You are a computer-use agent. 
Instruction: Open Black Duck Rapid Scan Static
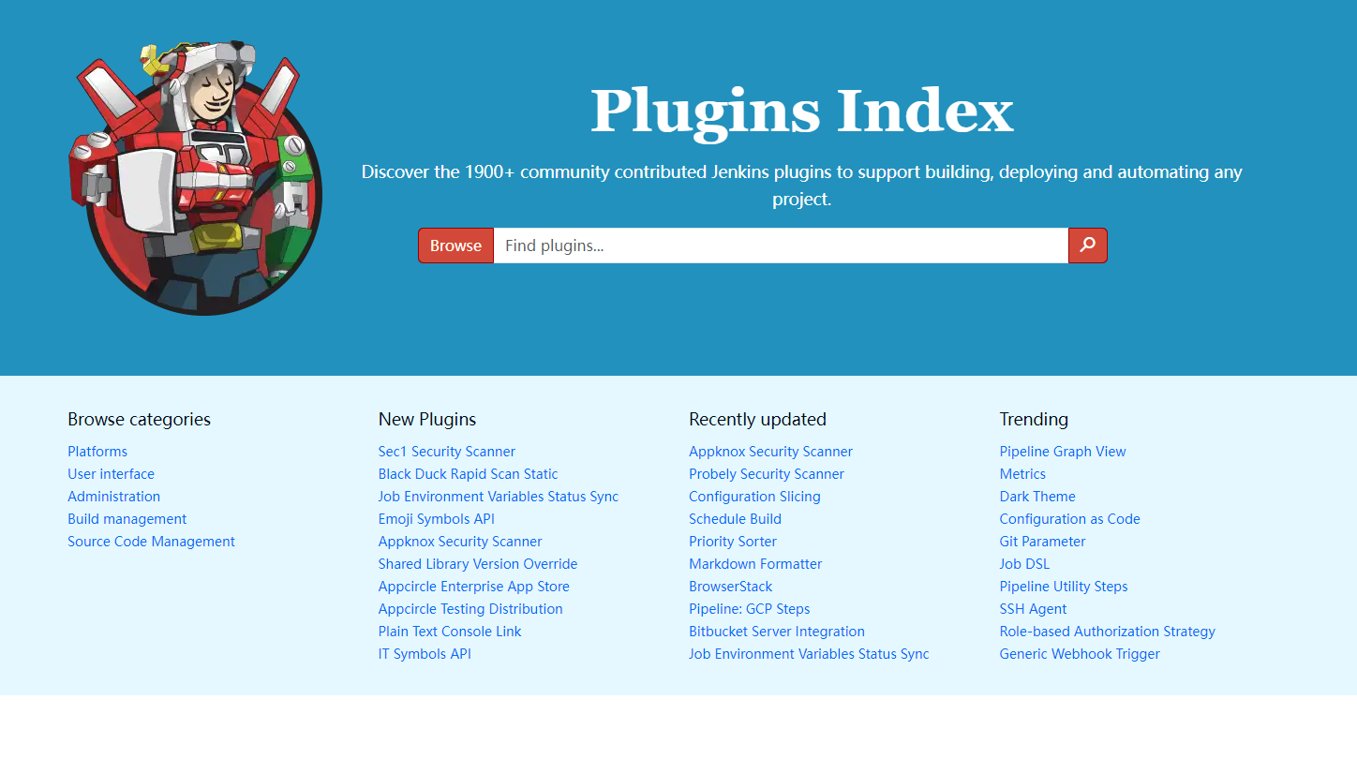468,474
